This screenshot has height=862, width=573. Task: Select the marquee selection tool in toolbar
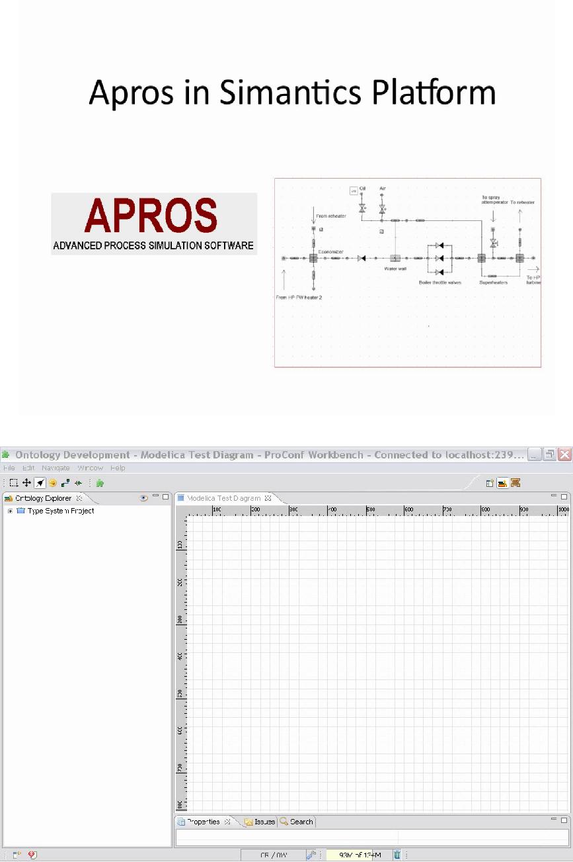coord(14,483)
